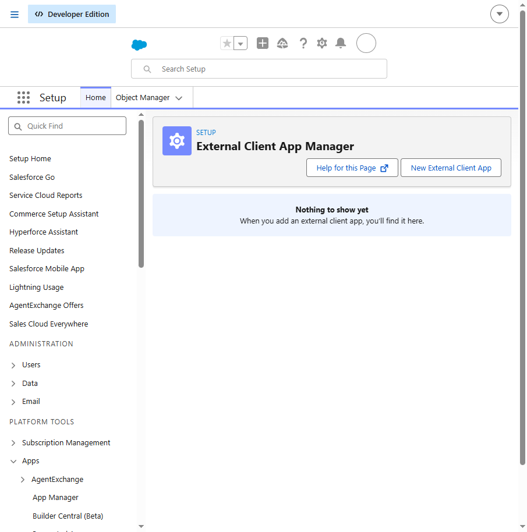Open Hyperforce Assistant

tap(44, 232)
